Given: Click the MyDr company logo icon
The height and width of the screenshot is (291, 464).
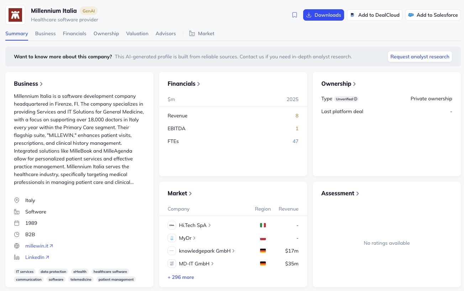Looking at the screenshot, I should click(172, 238).
